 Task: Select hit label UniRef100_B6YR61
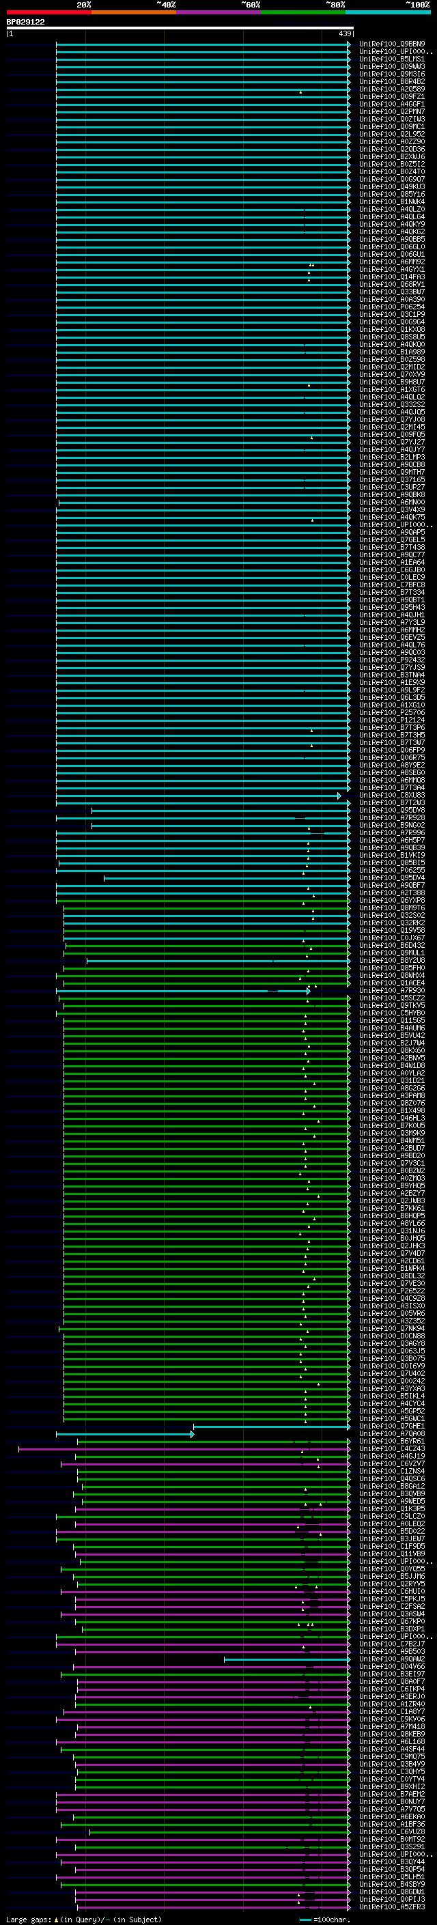point(392,1441)
